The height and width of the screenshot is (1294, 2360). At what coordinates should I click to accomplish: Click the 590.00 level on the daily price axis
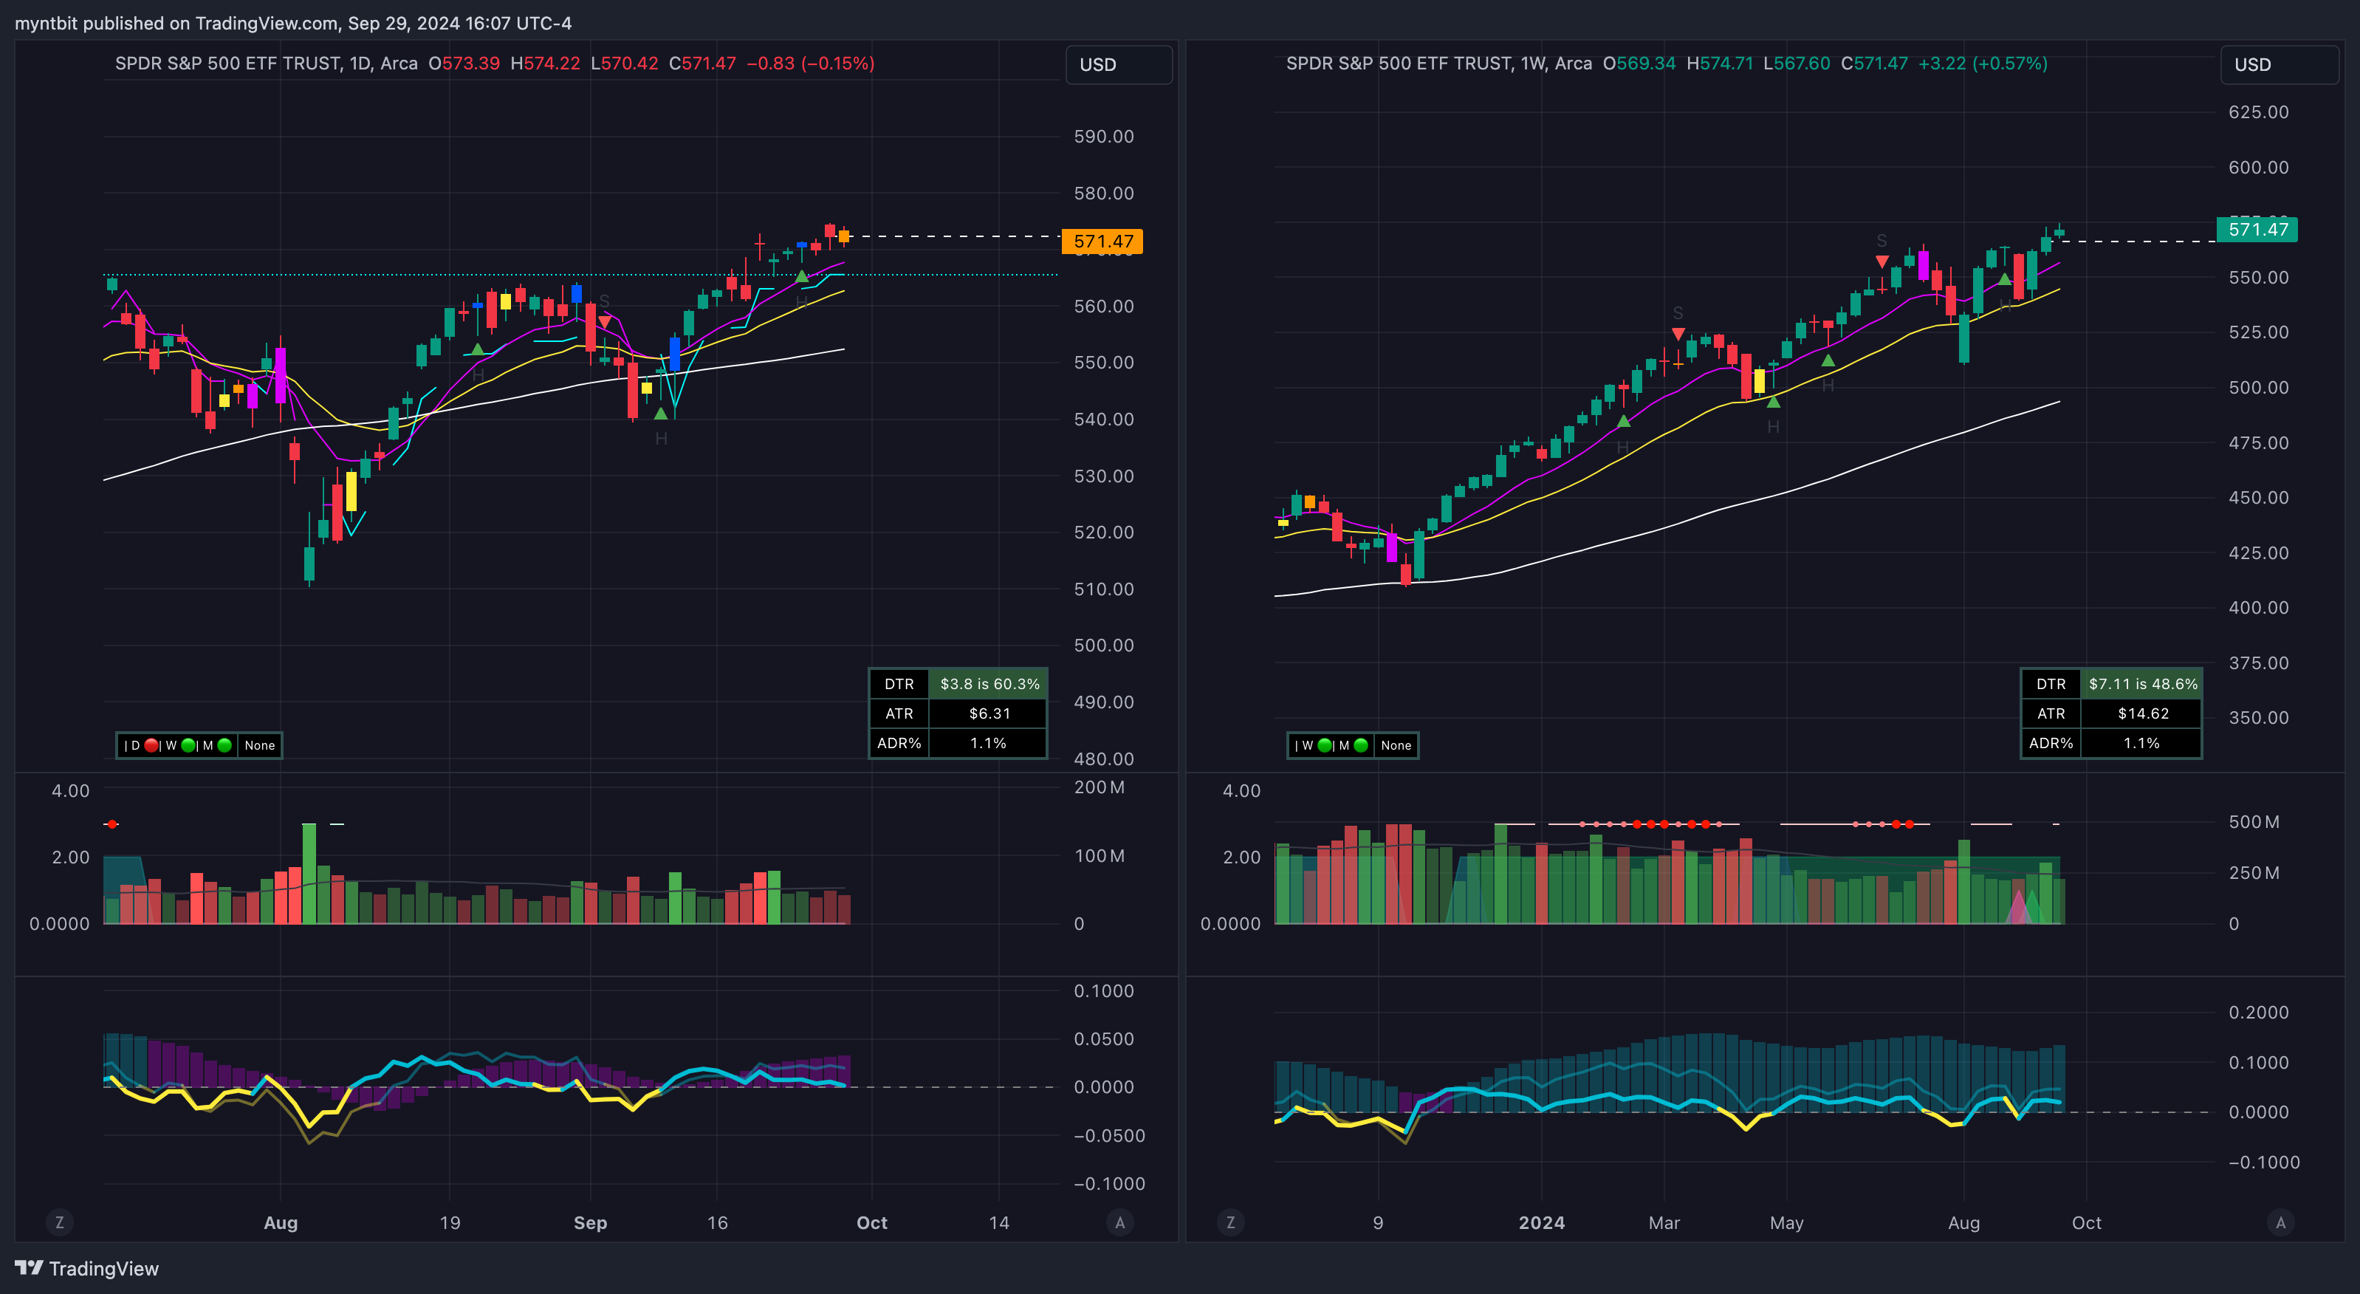point(1103,137)
